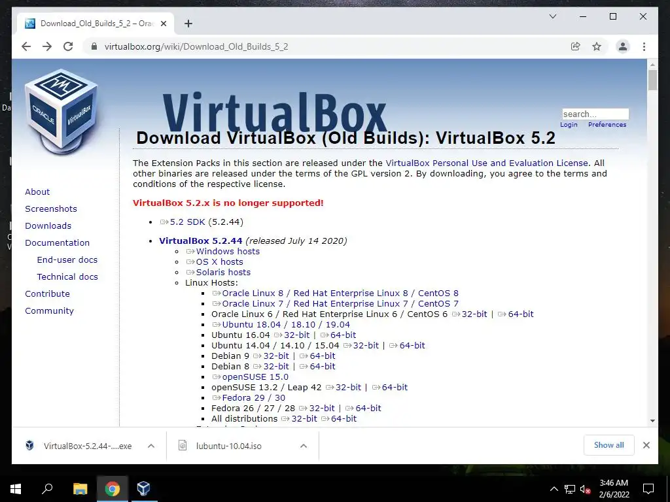Click the site search box
670x502 pixels.
tap(595, 114)
